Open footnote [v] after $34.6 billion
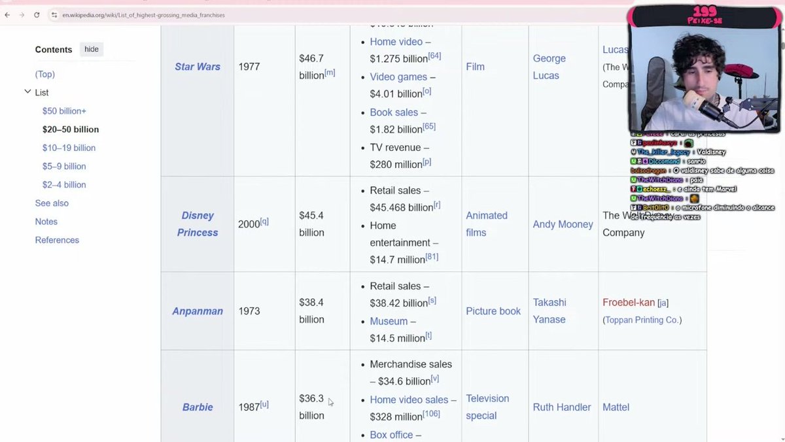Screen dimensions: 785x442 coord(435,379)
